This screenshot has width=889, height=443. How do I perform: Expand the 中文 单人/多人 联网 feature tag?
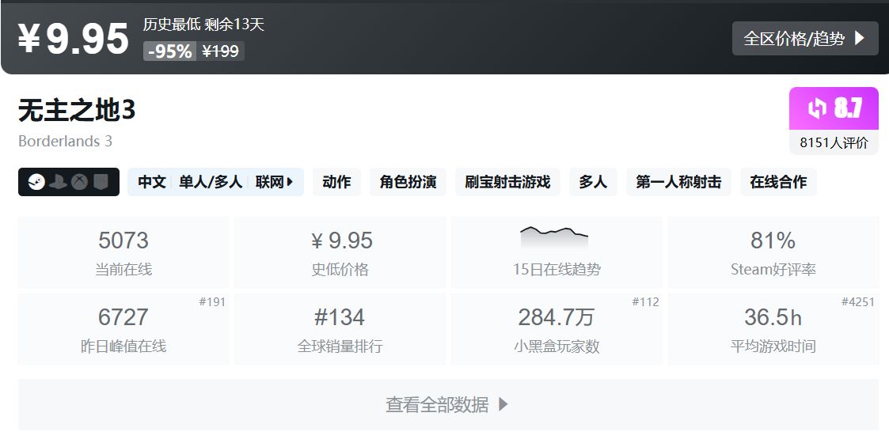coord(215,182)
